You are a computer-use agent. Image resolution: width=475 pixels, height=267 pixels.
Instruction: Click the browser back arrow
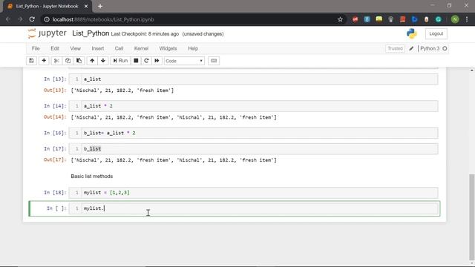coord(8,19)
